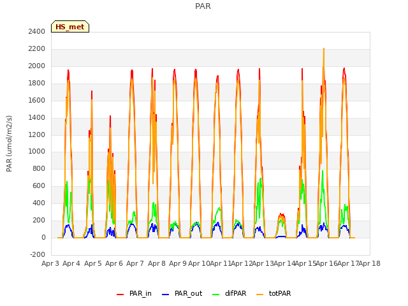This screenshot has height=306, width=408.
Task: Click the -200 y-axis tick label
Action: (38, 254)
